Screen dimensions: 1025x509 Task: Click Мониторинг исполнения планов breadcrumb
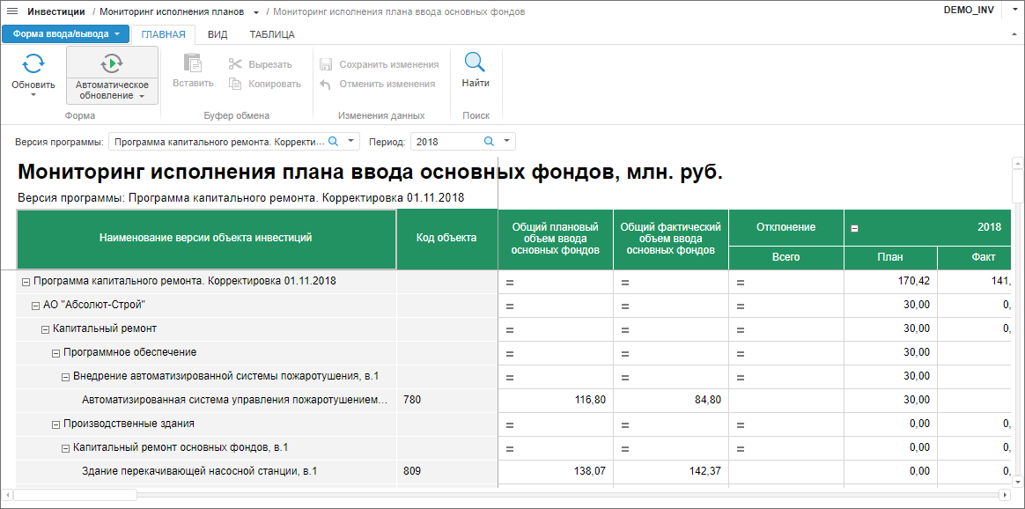click(x=172, y=11)
